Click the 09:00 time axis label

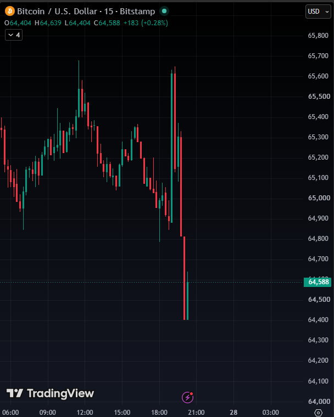tap(48, 413)
